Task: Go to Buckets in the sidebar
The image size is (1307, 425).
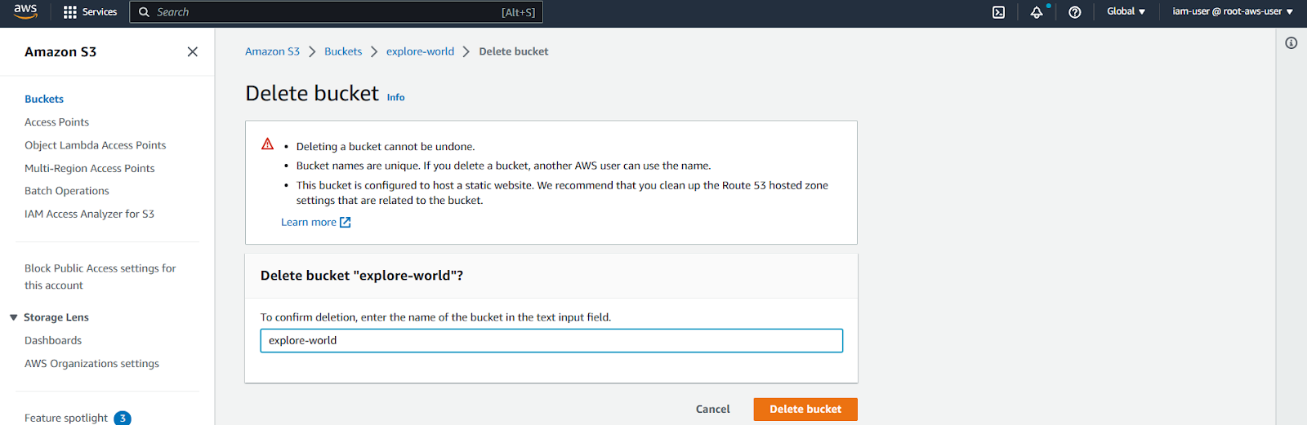Action: click(44, 99)
